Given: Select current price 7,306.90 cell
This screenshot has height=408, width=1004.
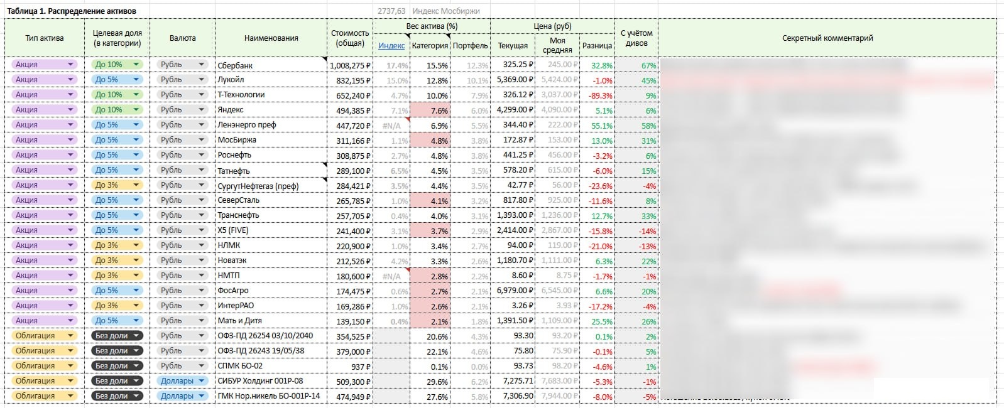Looking at the screenshot, I should (x=513, y=396).
